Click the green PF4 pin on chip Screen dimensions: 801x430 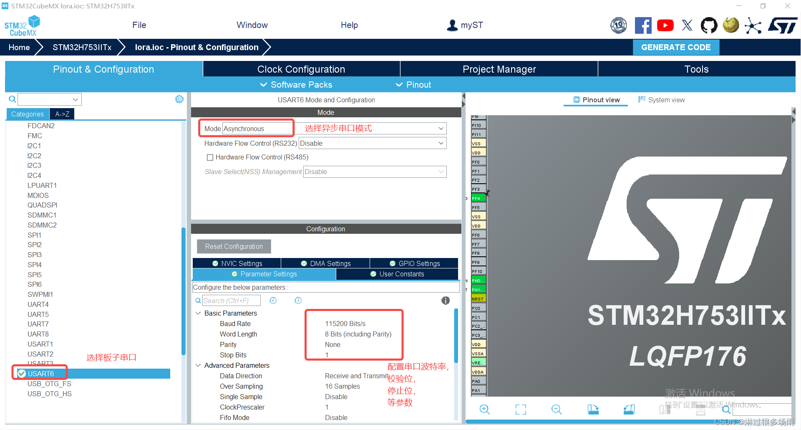[x=479, y=198]
